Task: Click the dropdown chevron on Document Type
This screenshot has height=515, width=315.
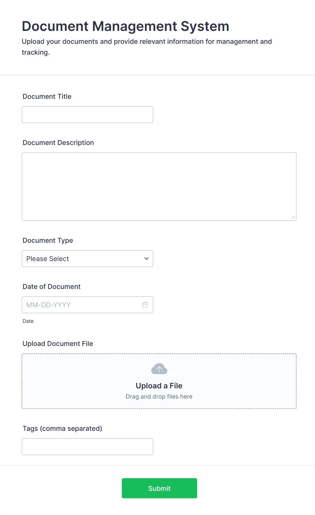Action: (x=146, y=258)
